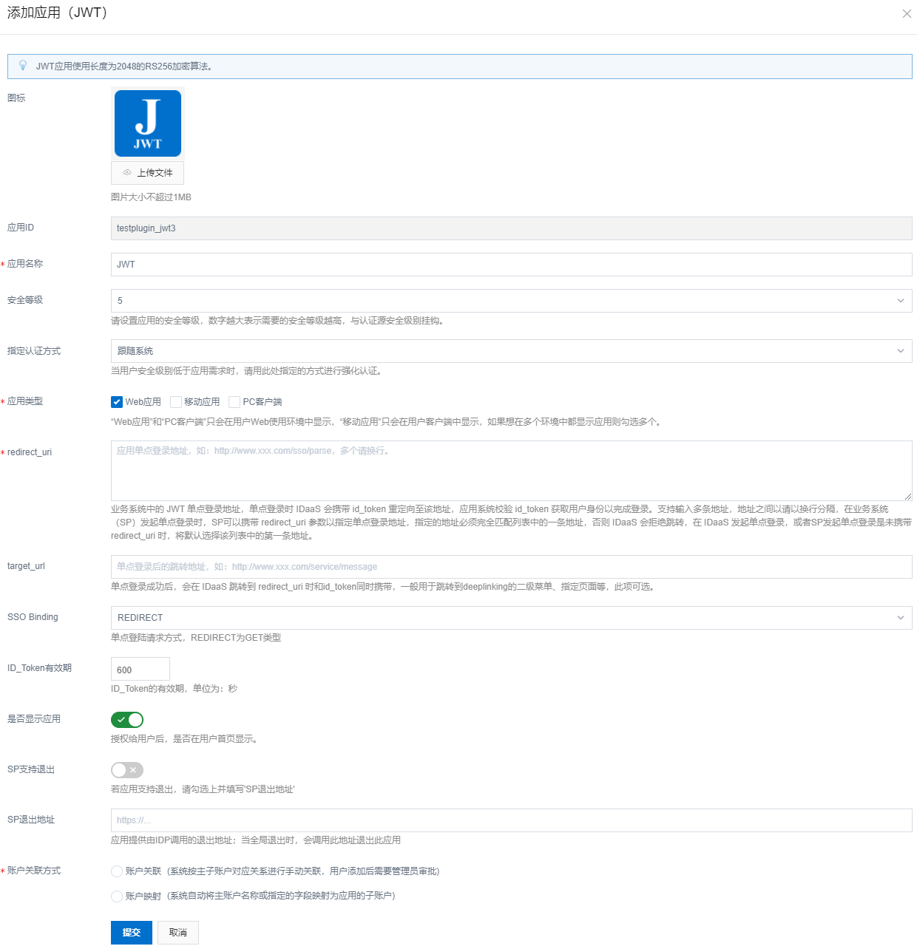Click the 应用名称 field containing JWT
The width and height of the screenshot is (917, 946).
(510, 265)
